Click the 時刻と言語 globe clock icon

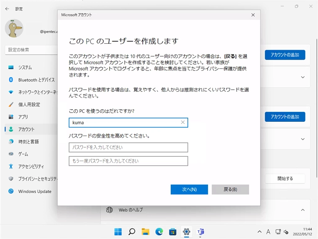[11, 141]
